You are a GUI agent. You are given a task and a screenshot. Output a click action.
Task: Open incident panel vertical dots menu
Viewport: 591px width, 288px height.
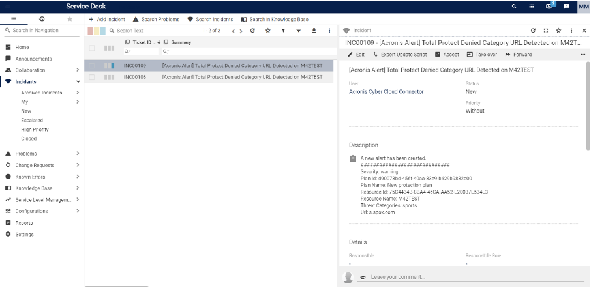click(571, 31)
